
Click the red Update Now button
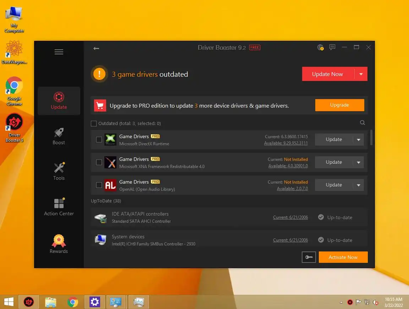pos(328,74)
